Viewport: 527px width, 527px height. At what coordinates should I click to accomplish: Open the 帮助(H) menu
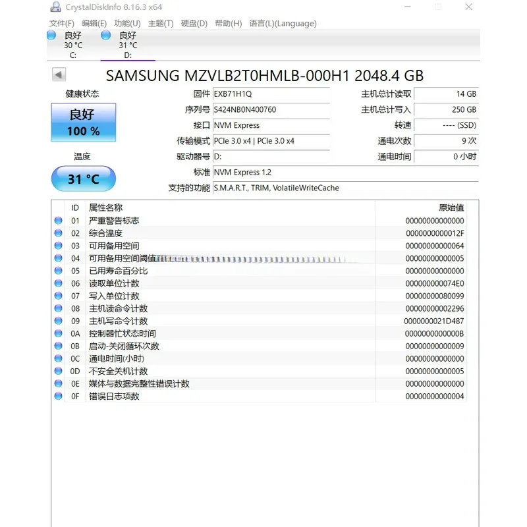[229, 24]
